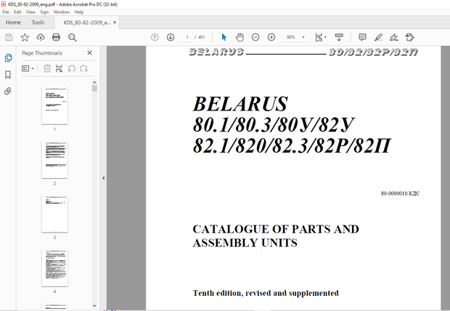Open the Window menu
Viewport: 450px width, 311px height.
click(62, 12)
